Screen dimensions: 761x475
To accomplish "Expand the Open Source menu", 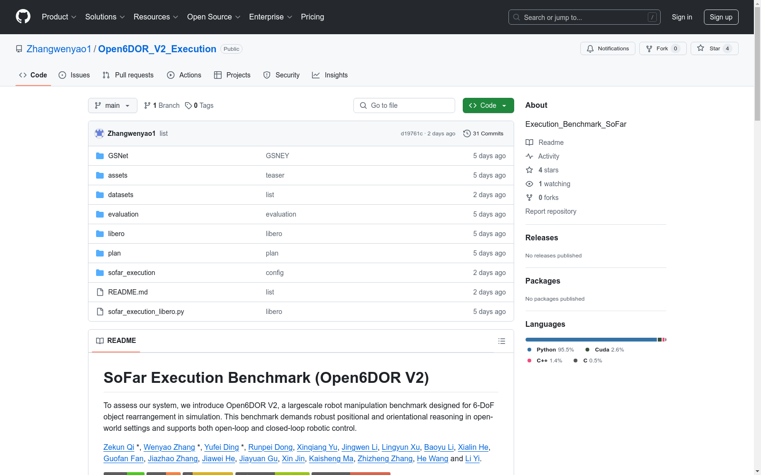I will [214, 17].
